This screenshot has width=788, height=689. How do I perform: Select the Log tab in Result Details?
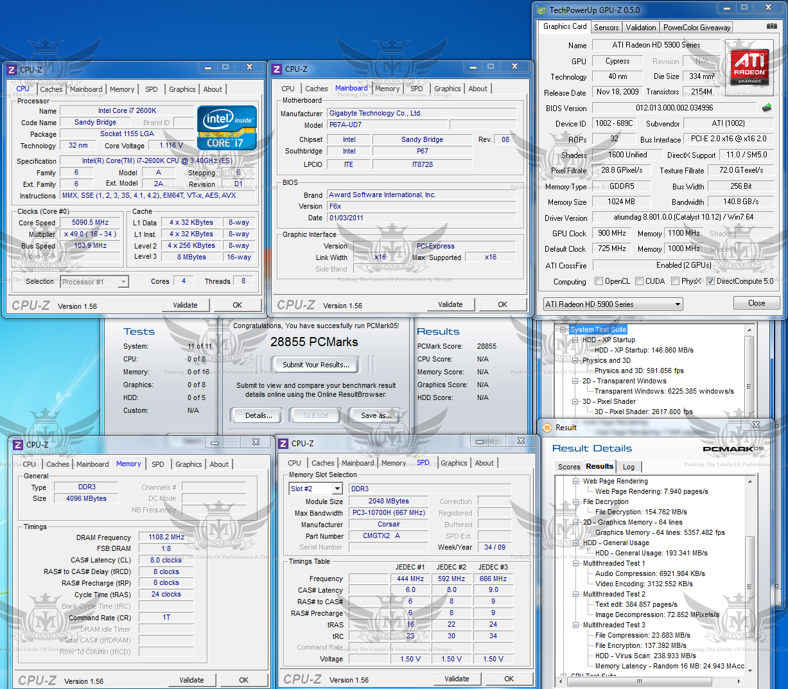[x=629, y=467]
